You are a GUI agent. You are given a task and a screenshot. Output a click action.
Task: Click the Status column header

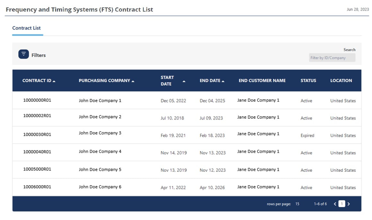click(308, 81)
